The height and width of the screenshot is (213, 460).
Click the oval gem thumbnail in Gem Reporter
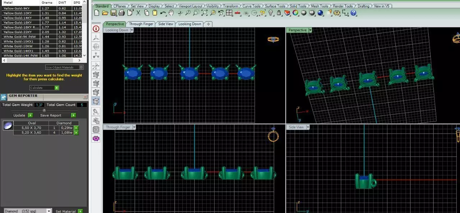[8, 125]
